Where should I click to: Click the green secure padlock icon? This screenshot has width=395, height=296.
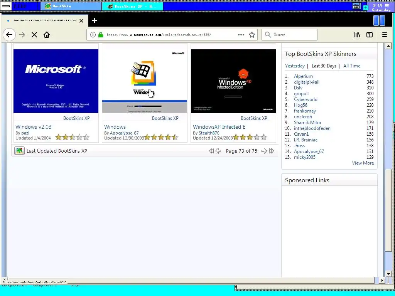click(101, 35)
